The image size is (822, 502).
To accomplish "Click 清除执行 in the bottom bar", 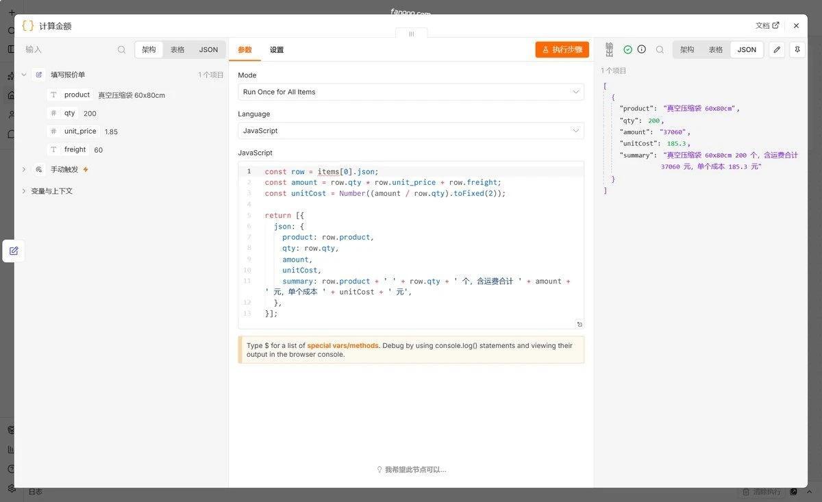I will (762, 492).
